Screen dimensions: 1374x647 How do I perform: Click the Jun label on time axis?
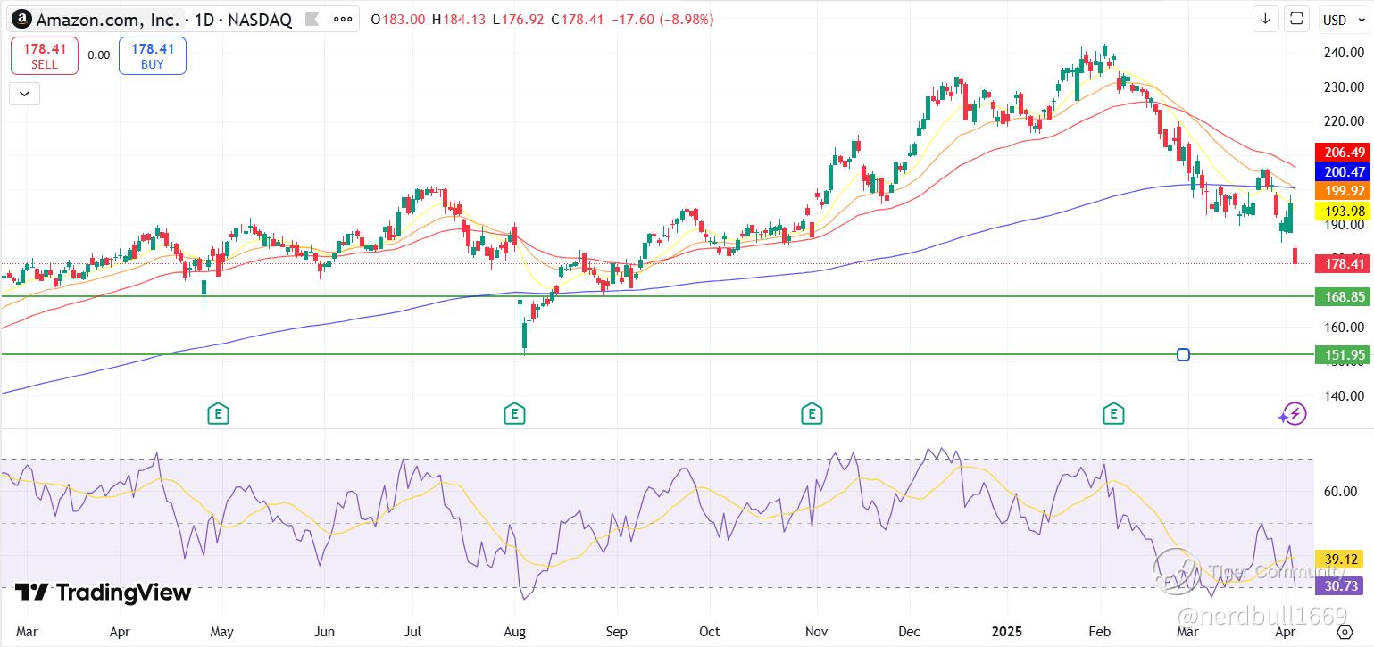pyautogui.click(x=325, y=632)
